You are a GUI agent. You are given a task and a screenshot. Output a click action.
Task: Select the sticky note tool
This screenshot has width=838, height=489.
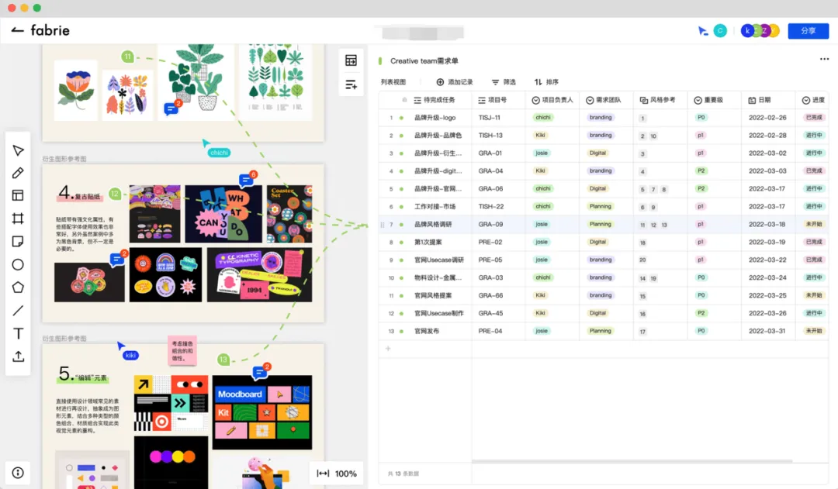click(x=18, y=241)
